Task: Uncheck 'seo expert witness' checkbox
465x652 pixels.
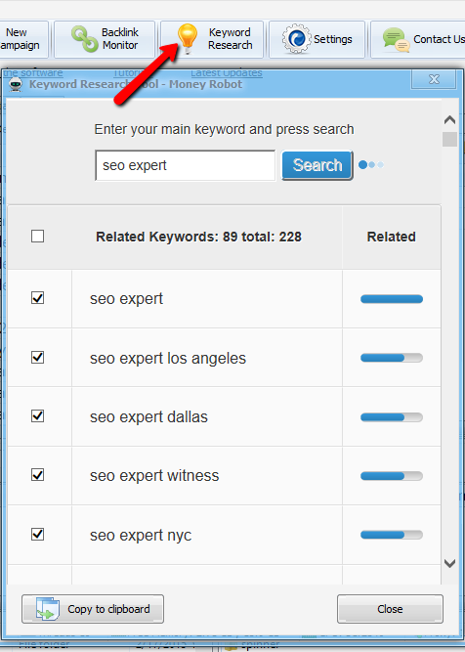Action: pyautogui.click(x=38, y=475)
